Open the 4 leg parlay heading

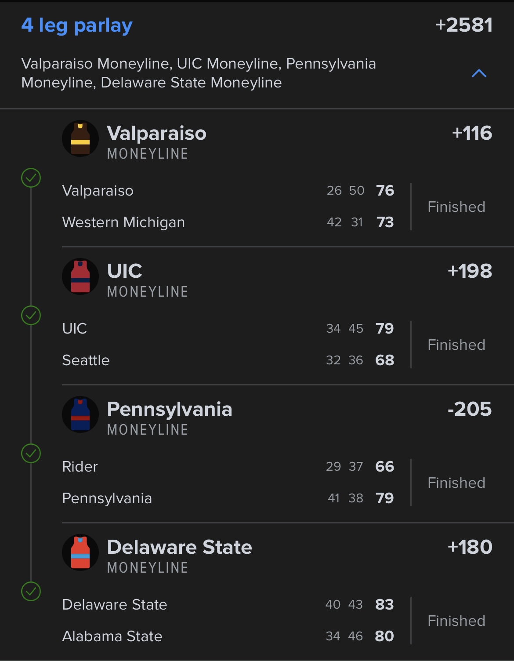77,25
